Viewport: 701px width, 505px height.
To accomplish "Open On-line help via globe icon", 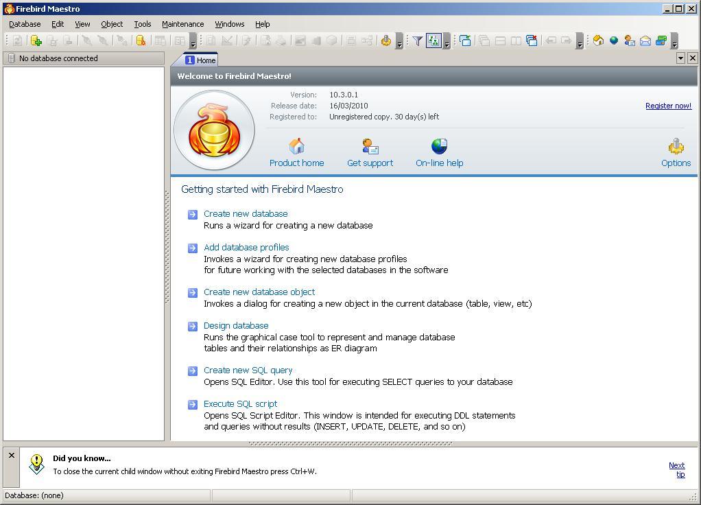I will point(439,145).
